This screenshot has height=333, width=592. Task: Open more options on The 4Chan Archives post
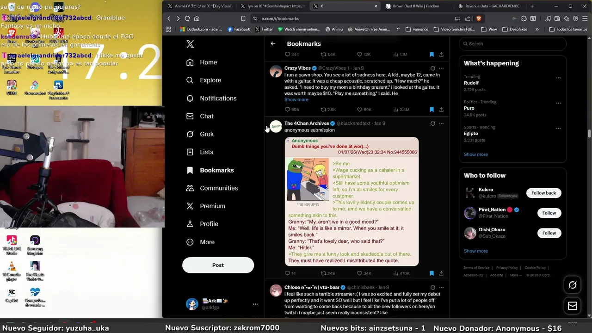441,123
